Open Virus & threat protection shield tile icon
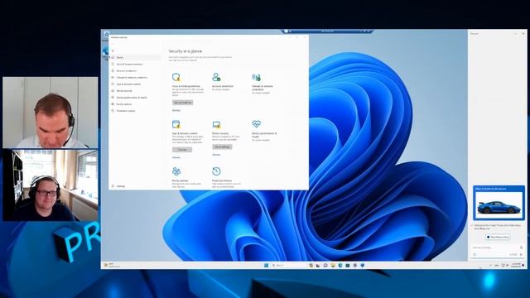This screenshot has height=298, width=530. click(x=176, y=77)
